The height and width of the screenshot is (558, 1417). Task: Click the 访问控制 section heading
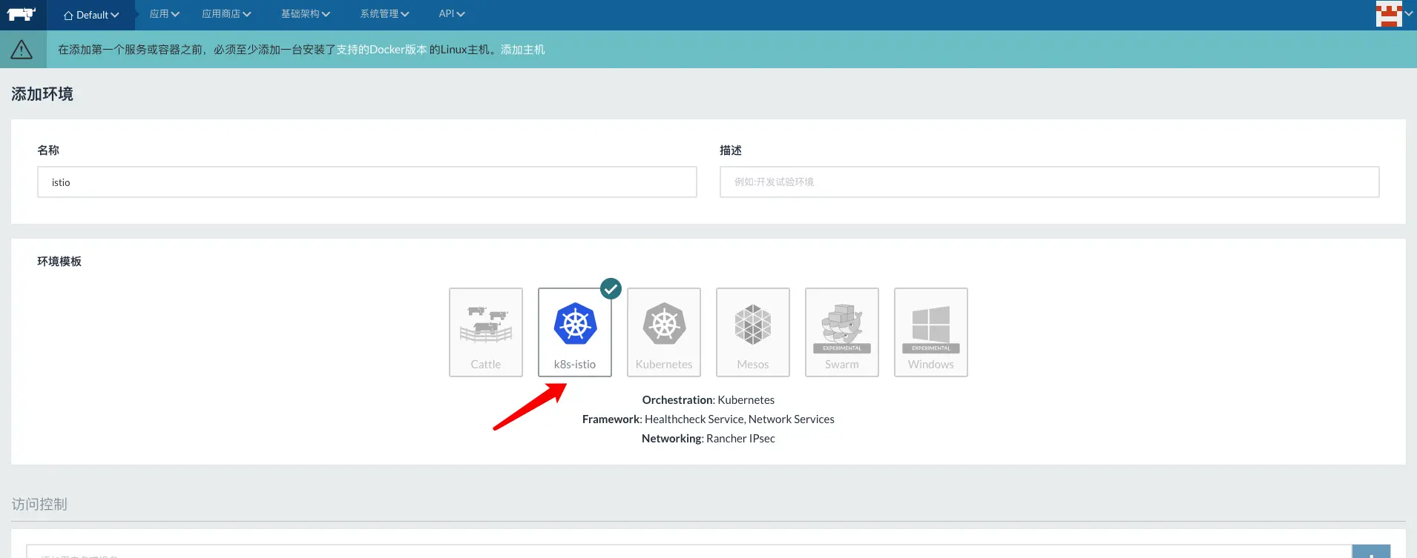tap(39, 504)
